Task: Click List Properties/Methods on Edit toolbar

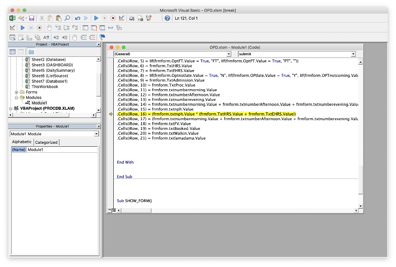Action: [x=12, y=37]
